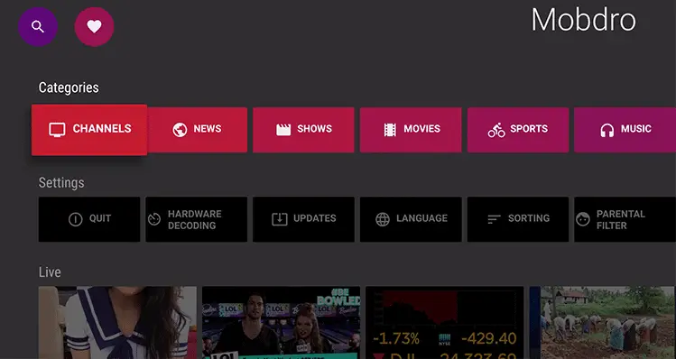Open the Language selection tile
Image resolution: width=676 pixels, height=359 pixels.
(x=411, y=219)
